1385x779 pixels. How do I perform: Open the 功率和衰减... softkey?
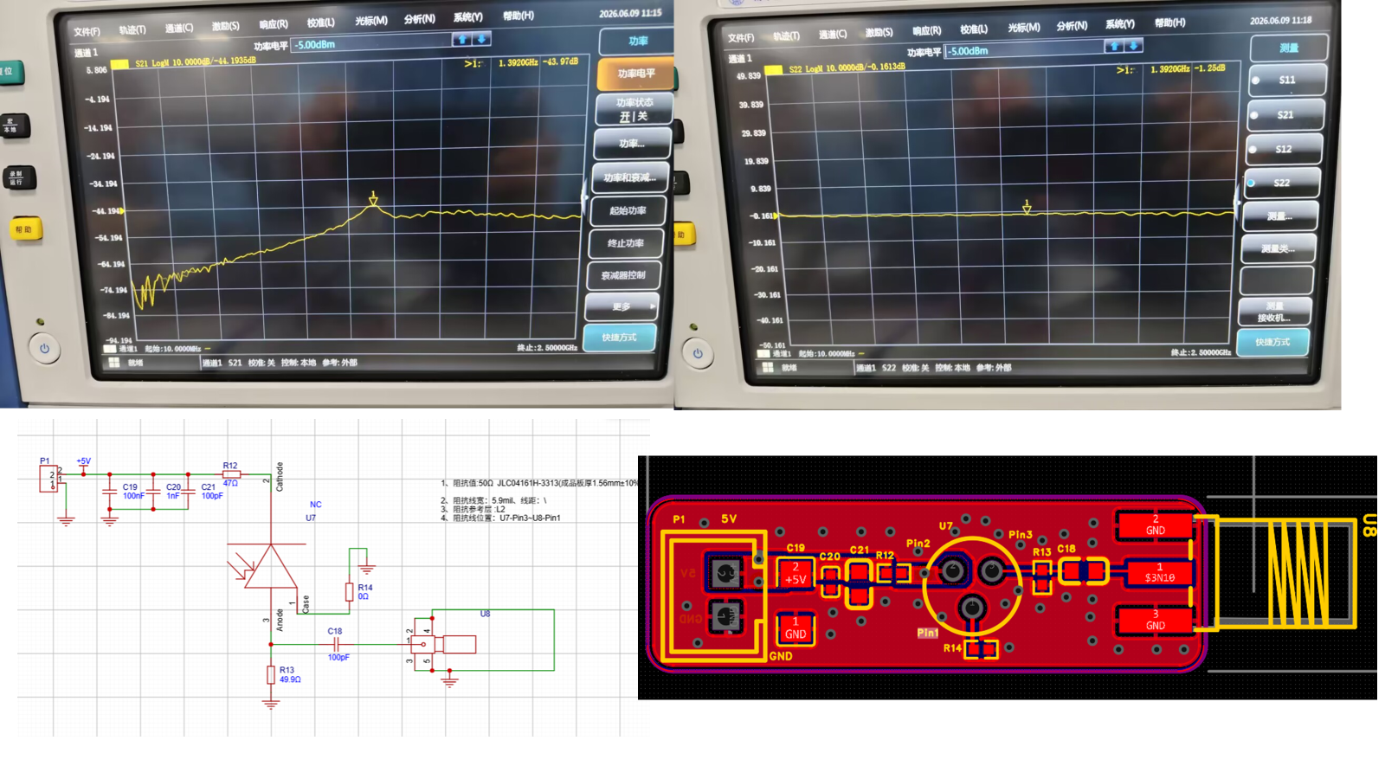click(x=629, y=177)
